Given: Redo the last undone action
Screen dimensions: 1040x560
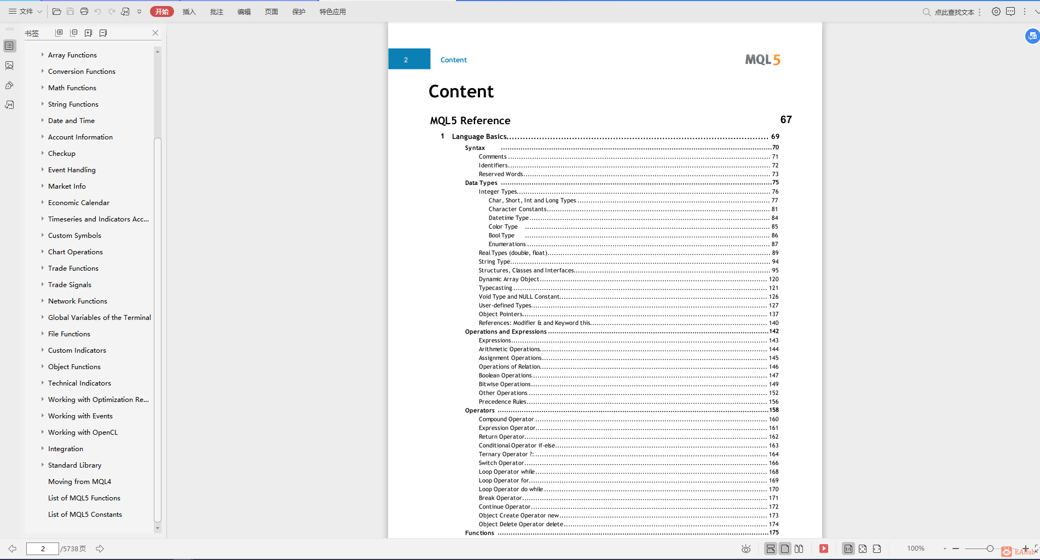Looking at the screenshot, I should 112,11.
